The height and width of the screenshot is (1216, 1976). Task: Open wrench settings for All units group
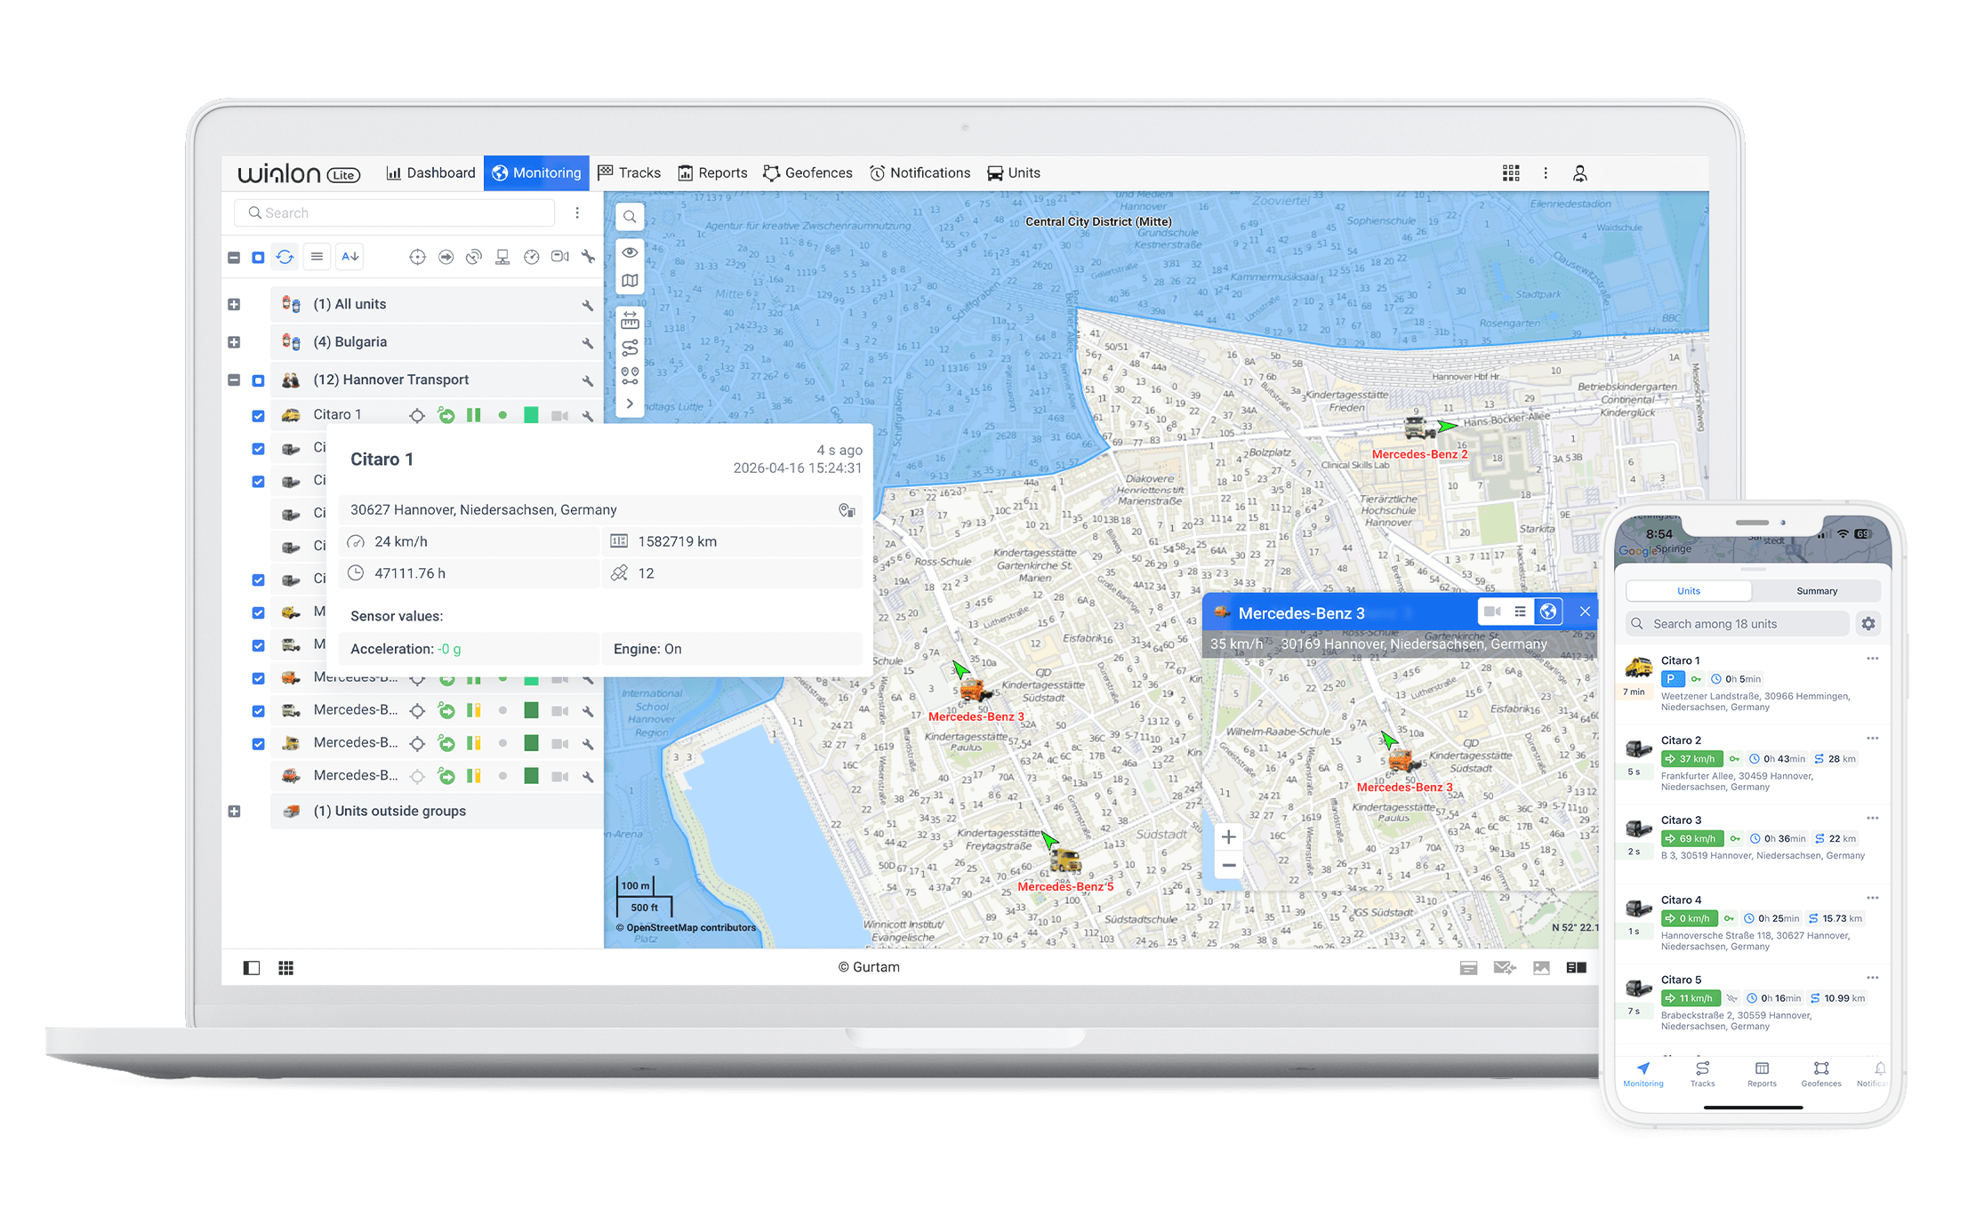pyautogui.click(x=588, y=306)
